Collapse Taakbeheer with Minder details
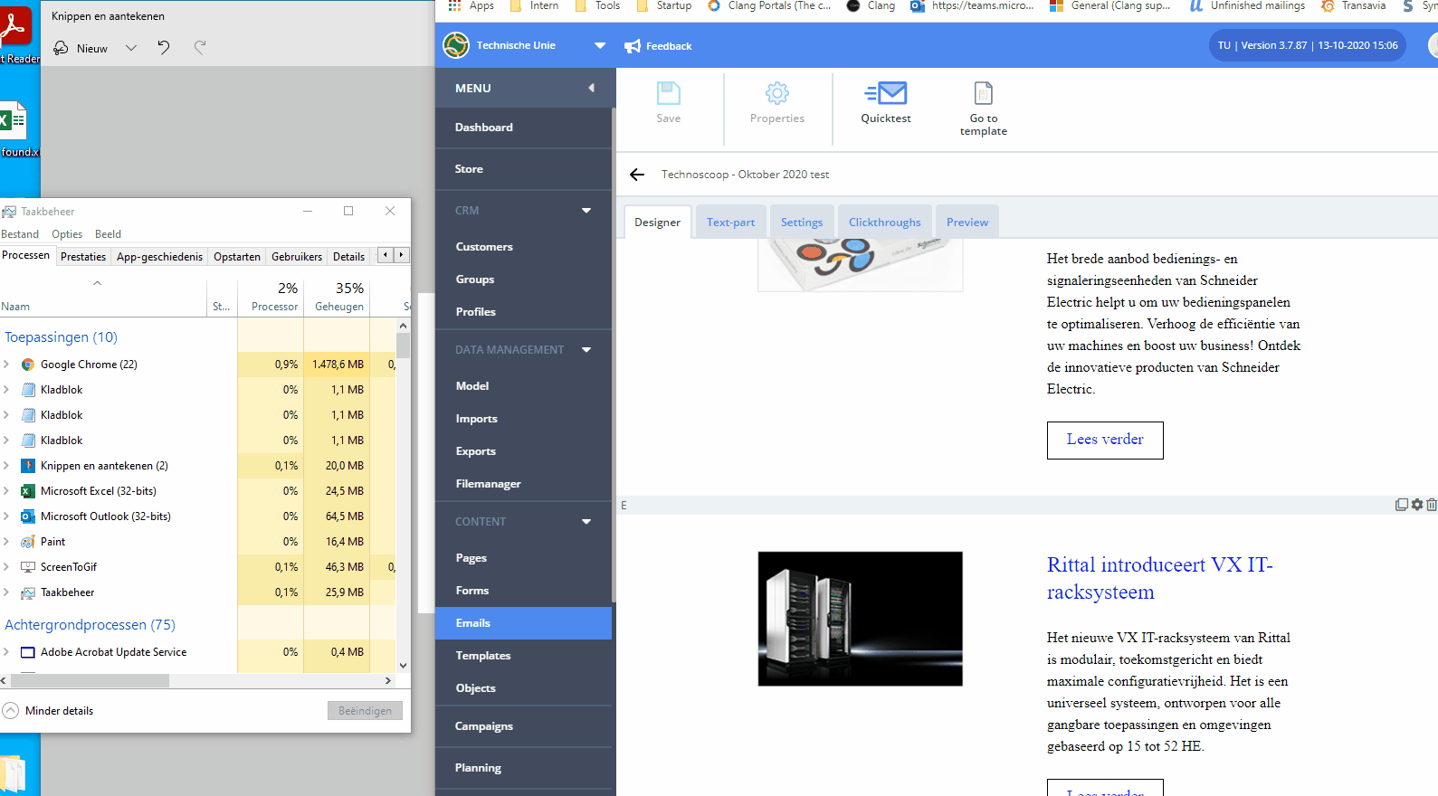Screen dimensions: 1438x796 49,711
